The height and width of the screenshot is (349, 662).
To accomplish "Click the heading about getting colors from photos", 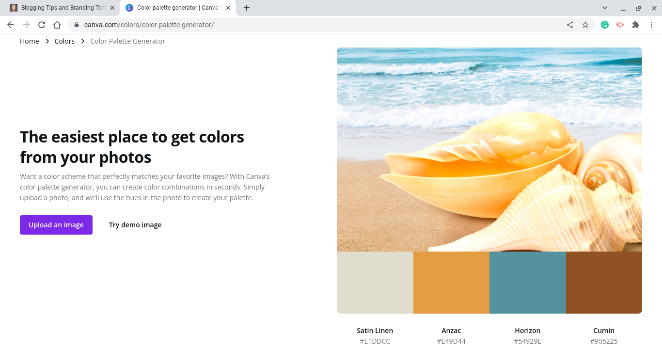I will pyautogui.click(x=132, y=147).
